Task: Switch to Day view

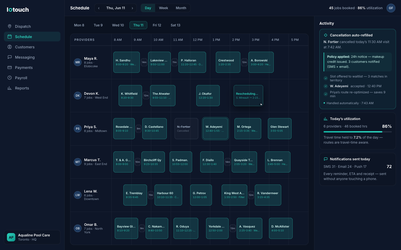Action: point(148,8)
